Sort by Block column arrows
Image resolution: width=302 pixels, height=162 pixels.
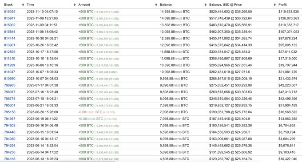click(x=23, y=4)
